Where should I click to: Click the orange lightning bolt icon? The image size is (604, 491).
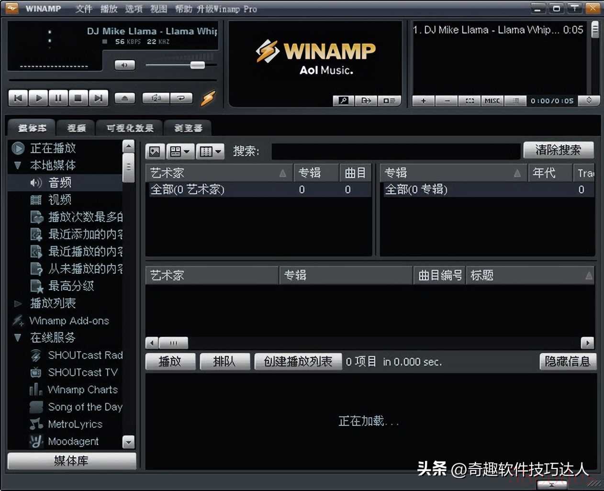coord(208,98)
